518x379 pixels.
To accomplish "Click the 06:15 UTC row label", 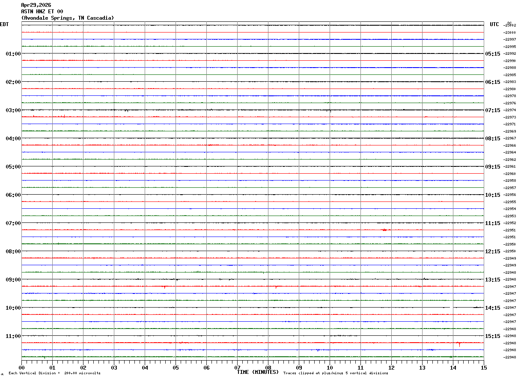I will click(x=493, y=82).
